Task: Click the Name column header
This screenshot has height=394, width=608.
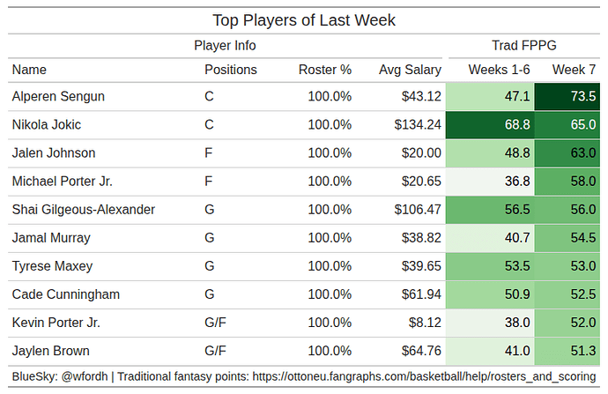Action: pyautogui.click(x=30, y=70)
